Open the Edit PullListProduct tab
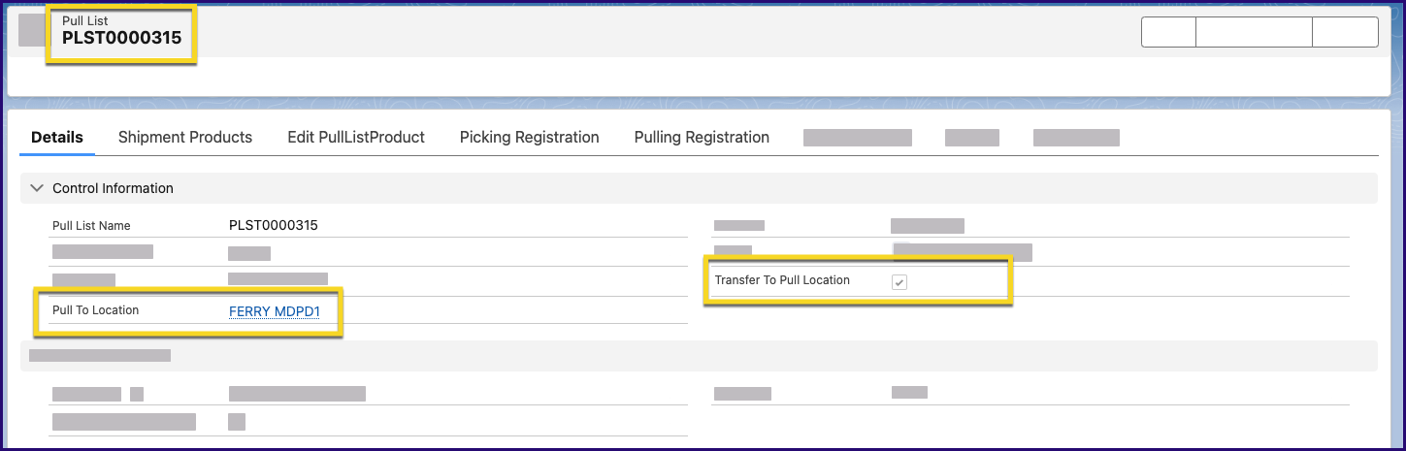Viewport: 1406px width, 451px height. [356, 138]
